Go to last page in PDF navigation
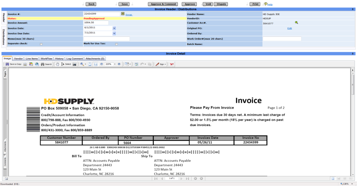This screenshot has height=186, width=357. (187, 178)
